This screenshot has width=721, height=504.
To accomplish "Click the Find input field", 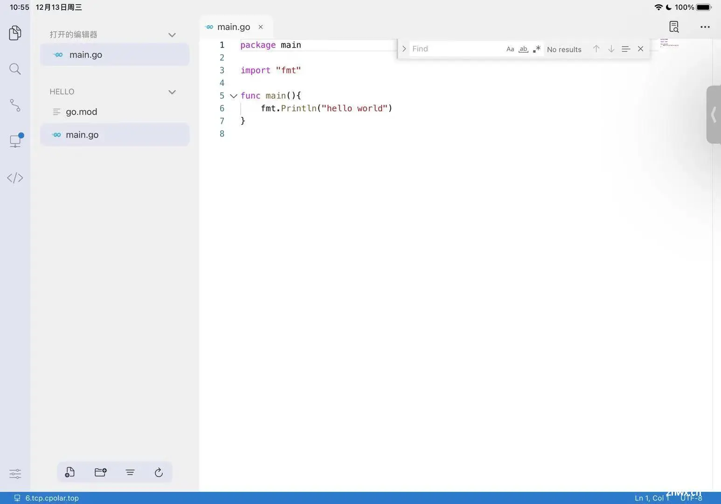I will (x=456, y=49).
